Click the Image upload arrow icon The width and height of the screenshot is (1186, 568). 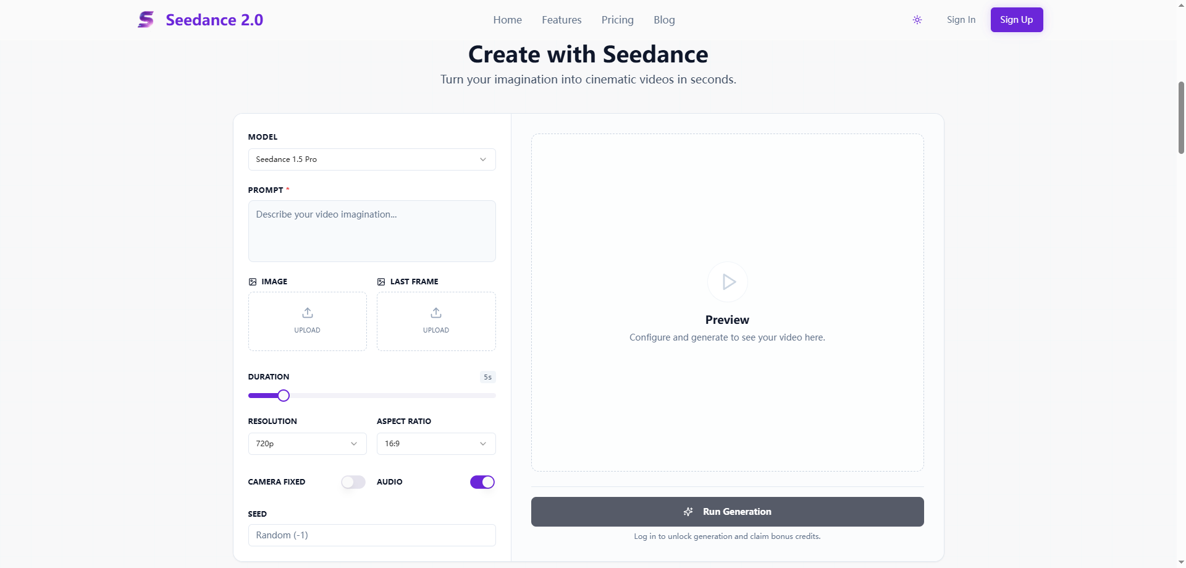coord(308,313)
